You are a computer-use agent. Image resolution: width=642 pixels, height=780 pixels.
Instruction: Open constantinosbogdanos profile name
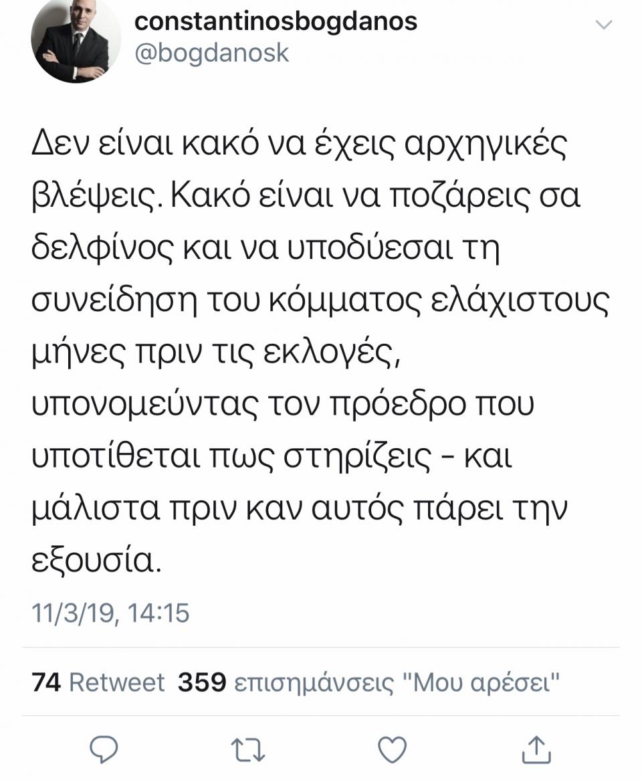276,20
